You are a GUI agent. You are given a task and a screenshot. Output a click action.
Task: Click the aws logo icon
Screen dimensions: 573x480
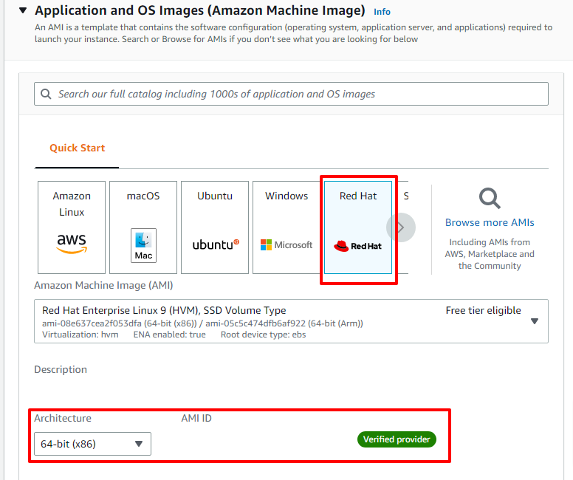click(x=72, y=243)
